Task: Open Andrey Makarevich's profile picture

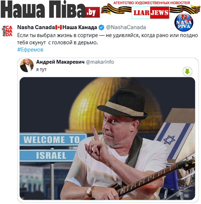Action: click(27, 65)
